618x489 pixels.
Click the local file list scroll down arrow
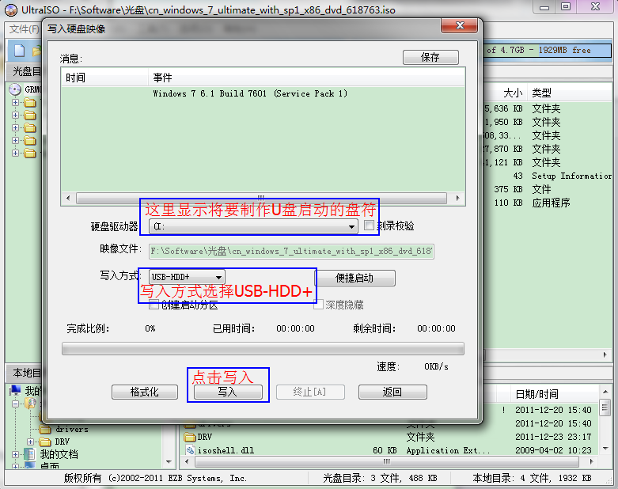tap(605, 449)
